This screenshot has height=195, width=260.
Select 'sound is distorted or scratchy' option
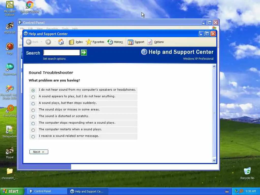(x=33, y=117)
